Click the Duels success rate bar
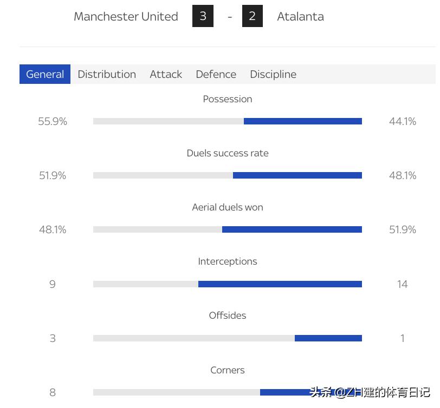Screen dimensions: 440x408 [x=228, y=175]
